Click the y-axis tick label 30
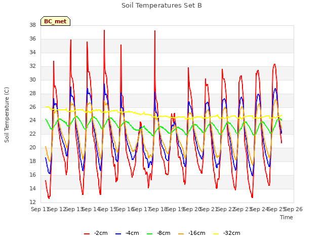Screen dimensions: 324x243 point(32,80)
